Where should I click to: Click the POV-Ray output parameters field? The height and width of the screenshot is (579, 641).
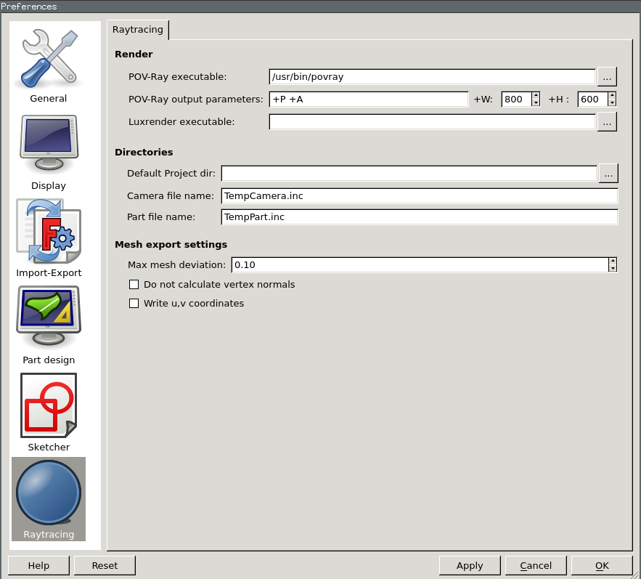(x=369, y=100)
